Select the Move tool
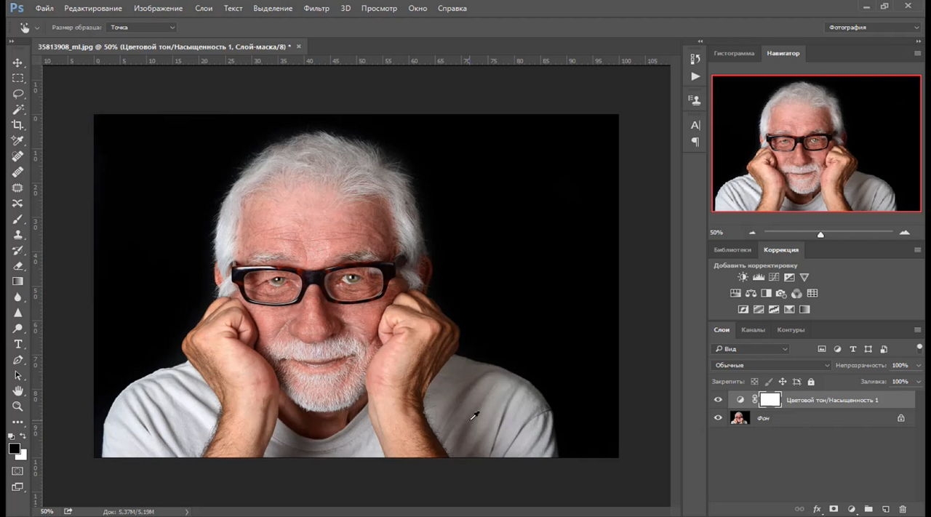This screenshot has height=517, width=931. (18, 63)
